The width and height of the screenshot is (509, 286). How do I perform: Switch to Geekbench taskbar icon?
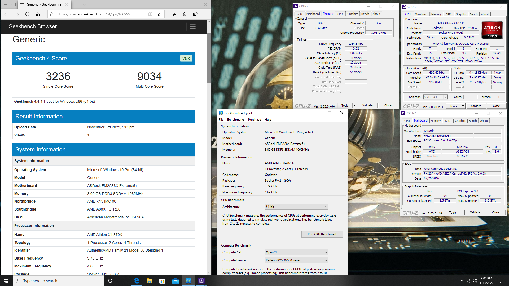pos(188,281)
